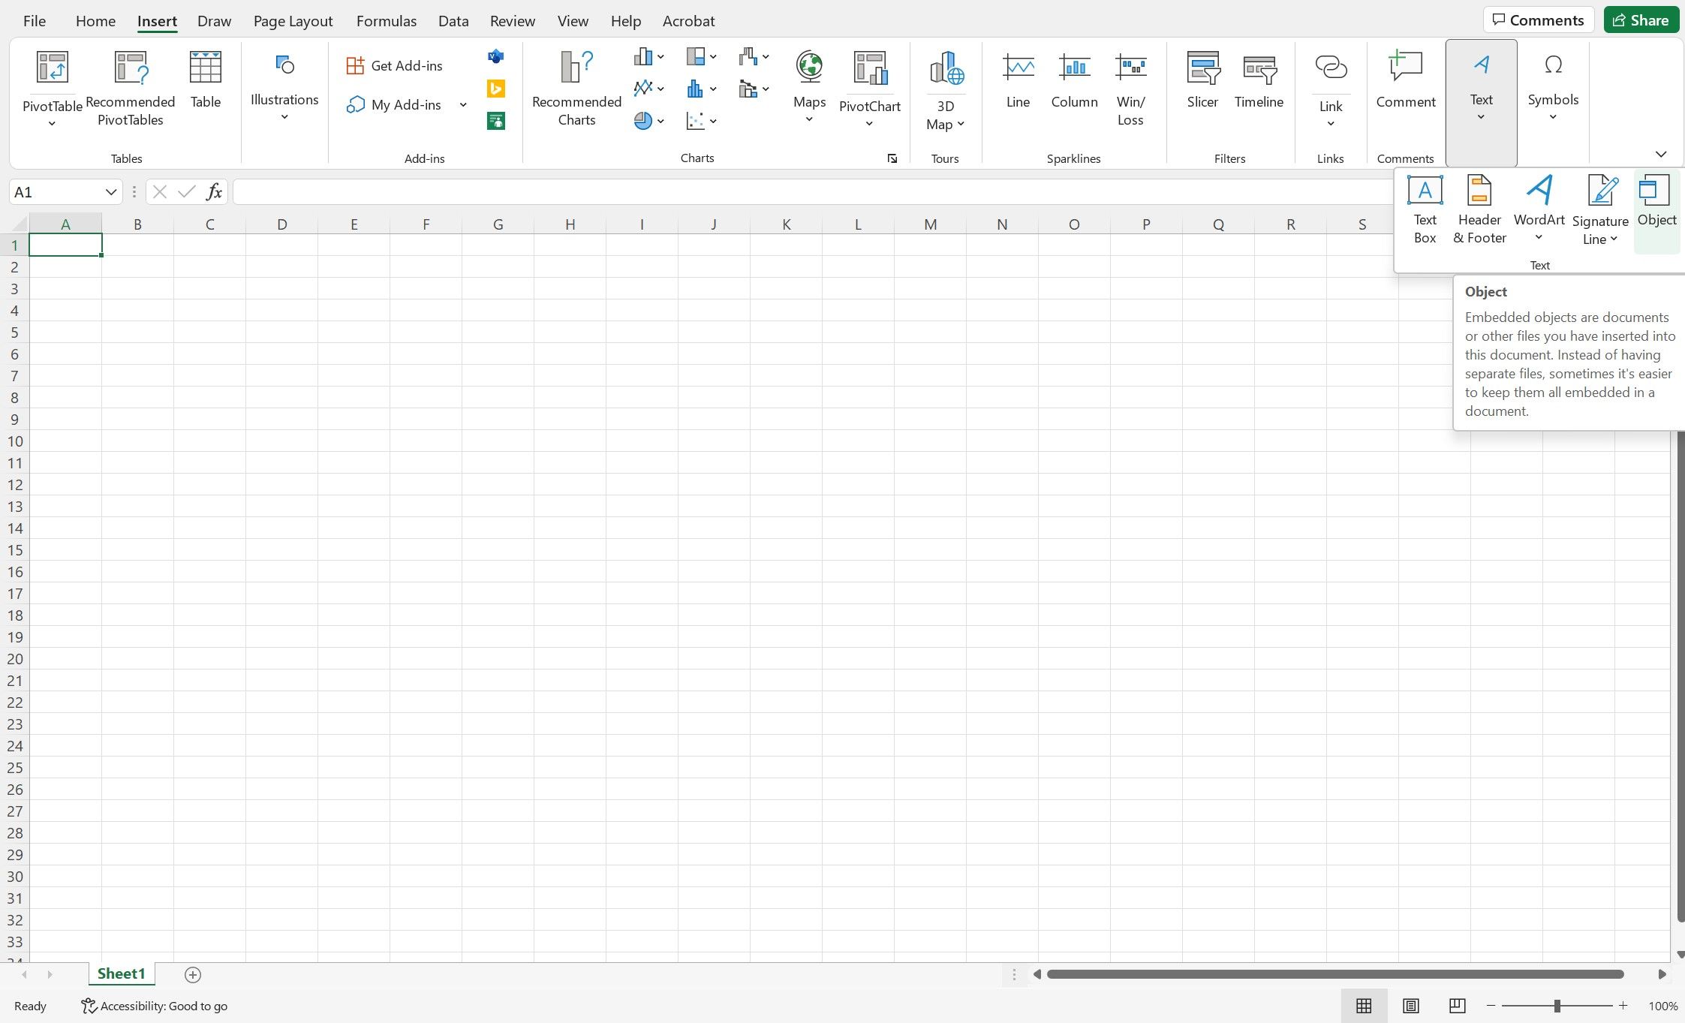Expand Charts dialog launcher arrow

coord(893,159)
